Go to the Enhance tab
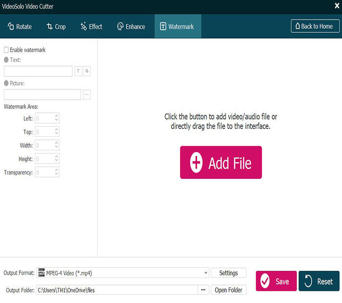 [131, 26]
